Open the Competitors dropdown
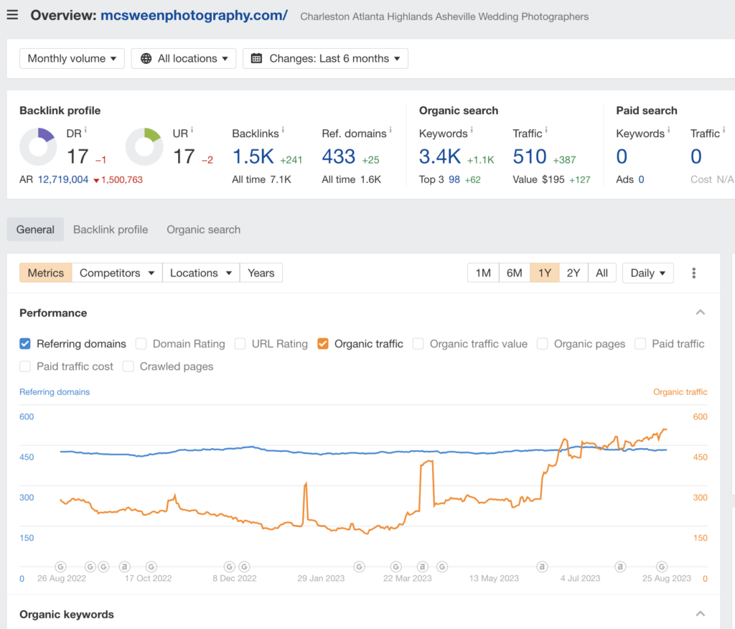The image size is (735, 629). click(x=117, y=273)
